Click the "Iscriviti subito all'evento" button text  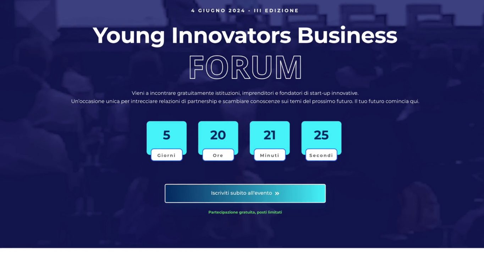(x=241, y=193)
